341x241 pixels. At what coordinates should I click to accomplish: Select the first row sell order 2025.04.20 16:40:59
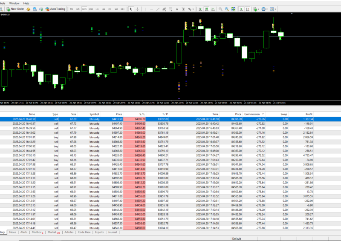click(x=24, y=119)
